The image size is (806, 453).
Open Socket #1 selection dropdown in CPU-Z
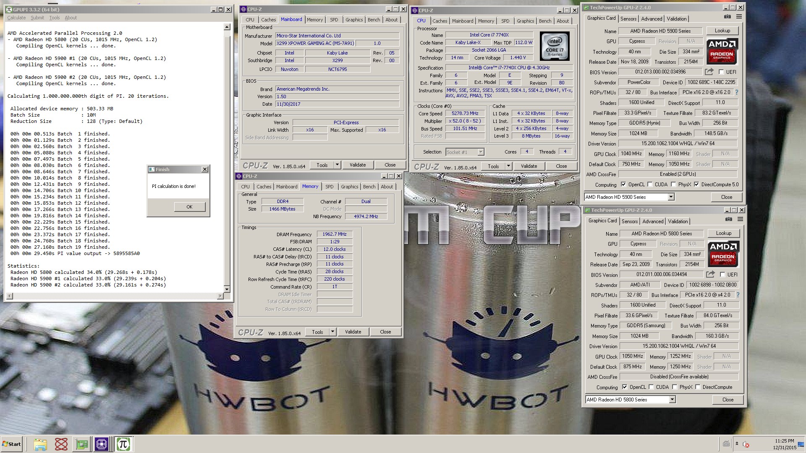(x=465, y=152)
